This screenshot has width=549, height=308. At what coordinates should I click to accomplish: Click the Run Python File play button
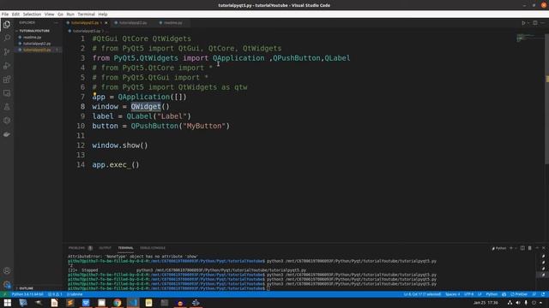(523, 23)
